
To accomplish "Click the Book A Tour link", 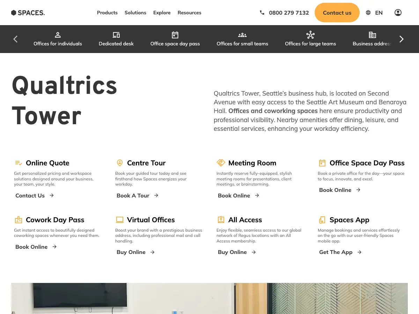I will pyautogui.click(x=133, y=195).
